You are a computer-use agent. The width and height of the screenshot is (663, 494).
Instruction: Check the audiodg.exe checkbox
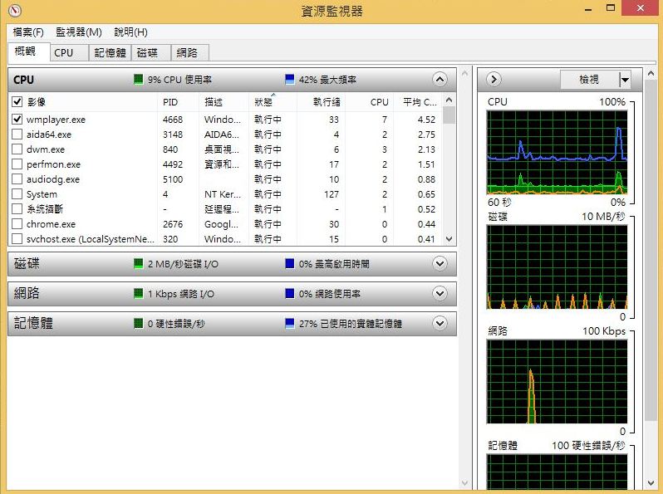click(17, 179)
